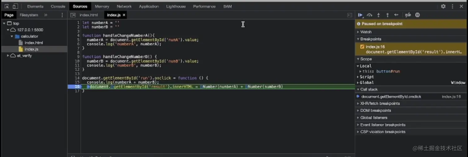Show more navigator tabs chevron
Viewport: 468px width, 157px height.
click(x=46, y=15)
